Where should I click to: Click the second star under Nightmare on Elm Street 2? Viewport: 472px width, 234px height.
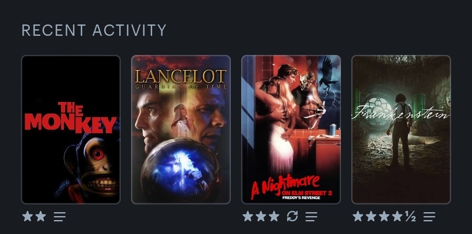(x=260, y=216)
